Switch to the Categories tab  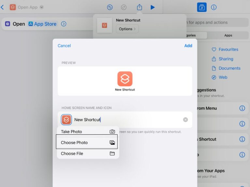[x=197, y=35]
